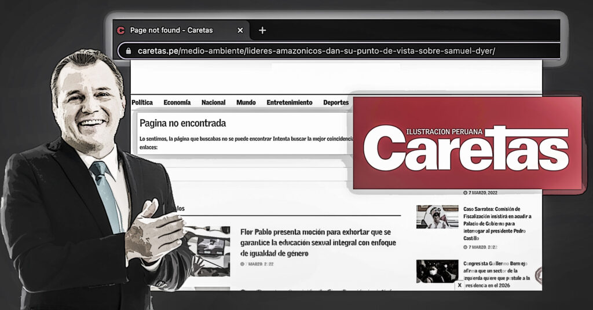This screenshot has height=310, width=593.
Task: Open the Mundo news section
Action: [x=246, y=102]
